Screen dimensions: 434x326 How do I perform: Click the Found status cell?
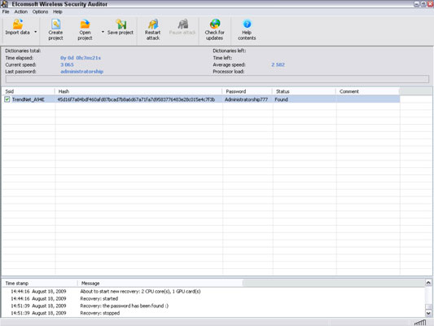[281, 99]
